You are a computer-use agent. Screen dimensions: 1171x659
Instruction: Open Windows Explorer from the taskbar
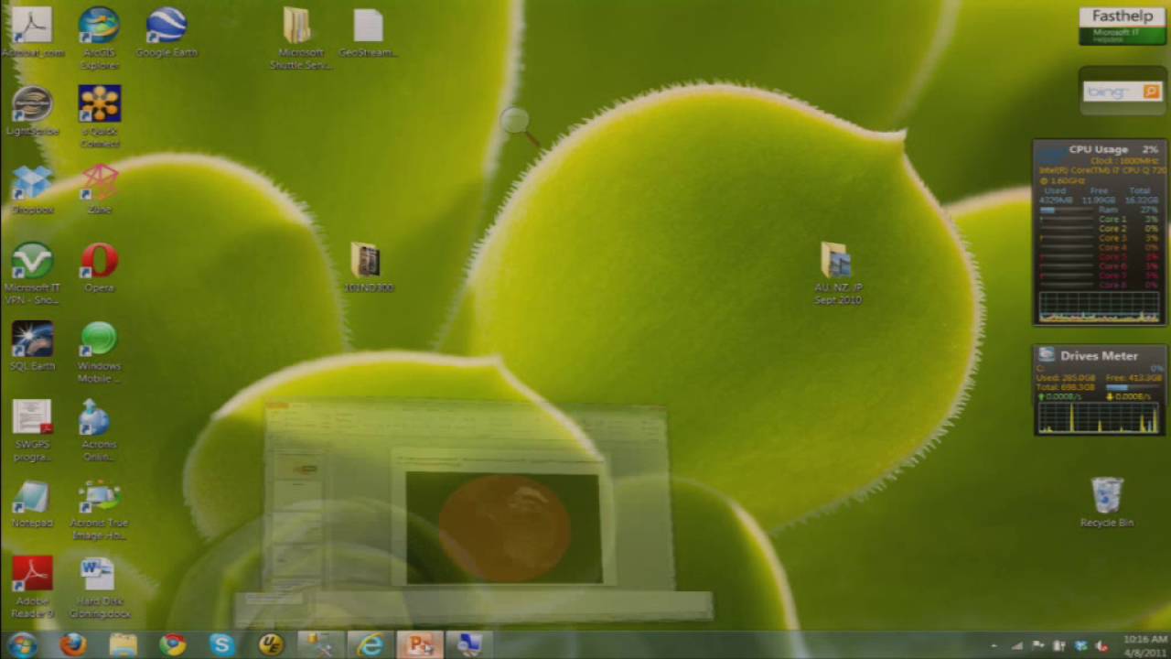(123, 644)
